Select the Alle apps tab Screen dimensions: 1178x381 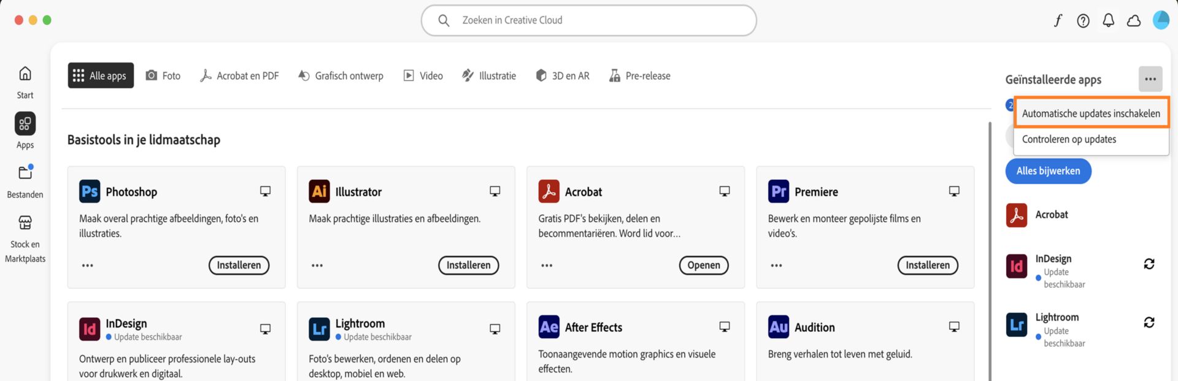coord(101,75)
